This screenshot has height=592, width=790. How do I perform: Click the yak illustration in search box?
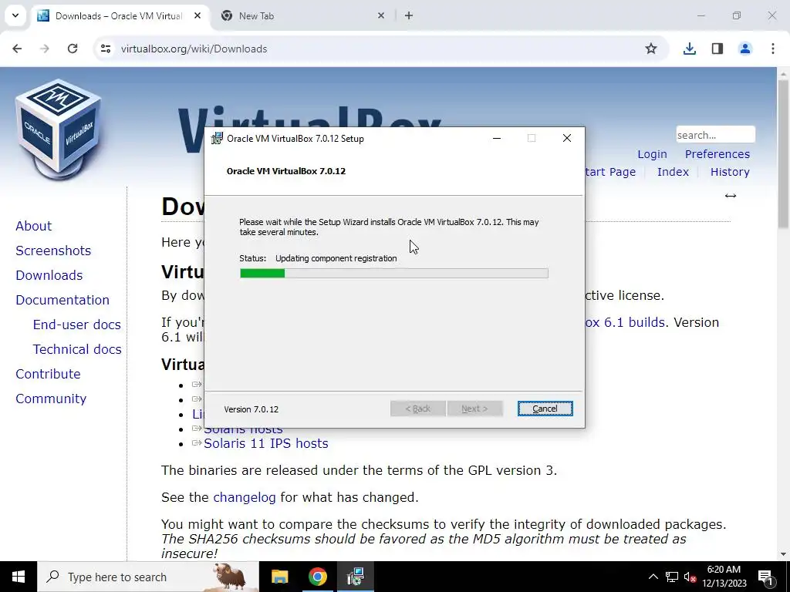[229, 577]
